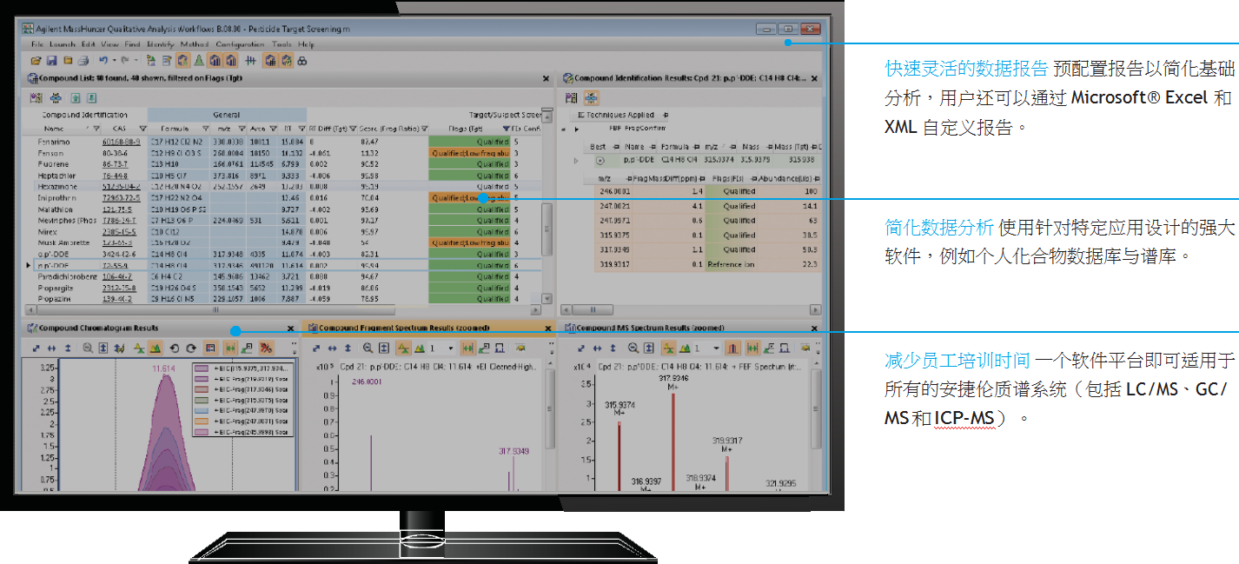
Task: Close the Compound MS Spectrum Results panel
Action: pyautogui.click(x=814, y=328)
